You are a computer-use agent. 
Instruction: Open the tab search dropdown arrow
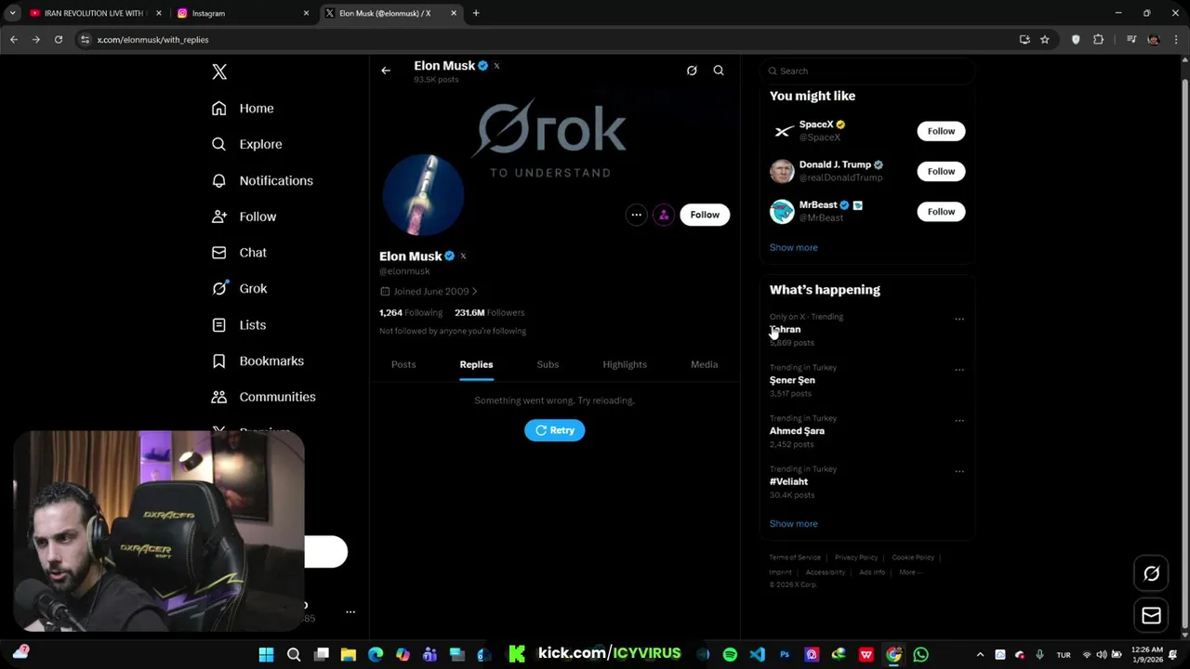[x=12, y=13]
